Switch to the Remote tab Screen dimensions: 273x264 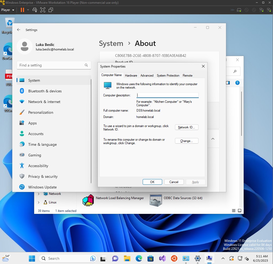[x=187, y=75]
